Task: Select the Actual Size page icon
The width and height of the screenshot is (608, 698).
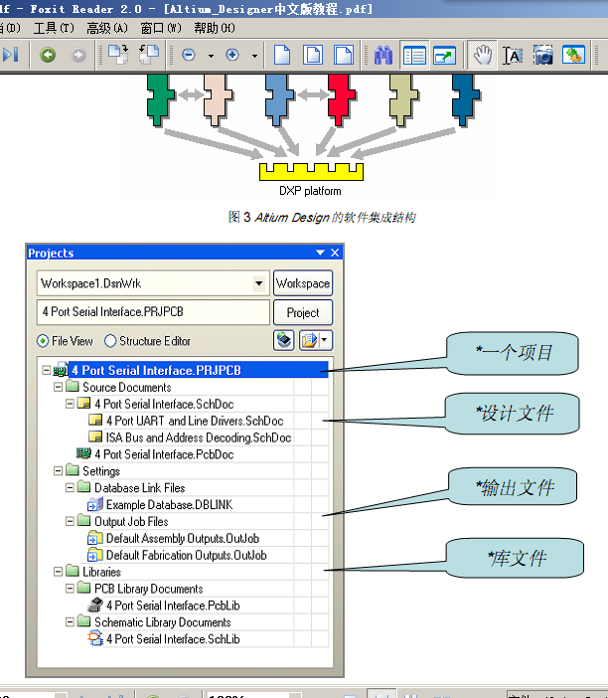Action: pyautogui.click(x=282, y=56)
